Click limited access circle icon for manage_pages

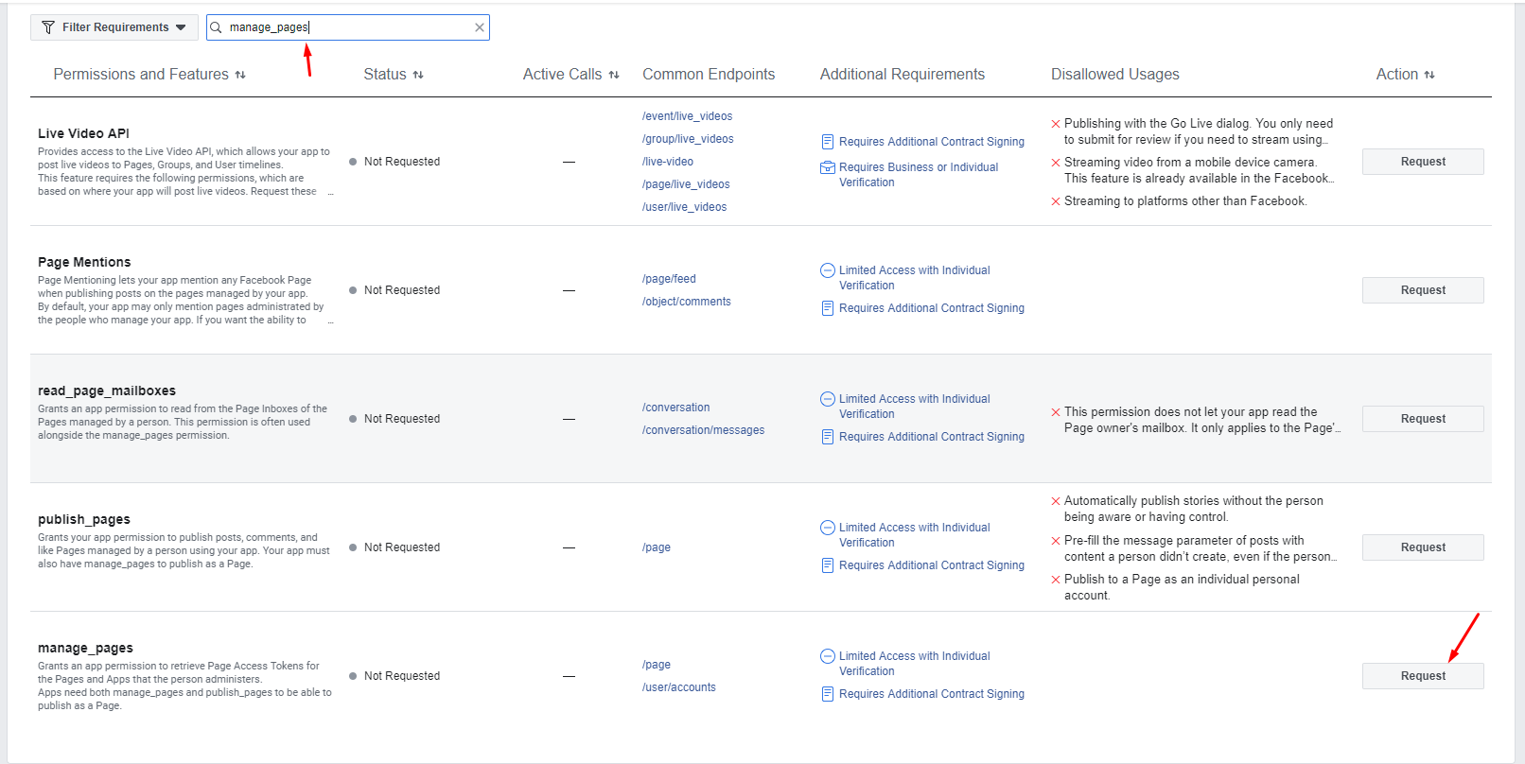point(828,656)
